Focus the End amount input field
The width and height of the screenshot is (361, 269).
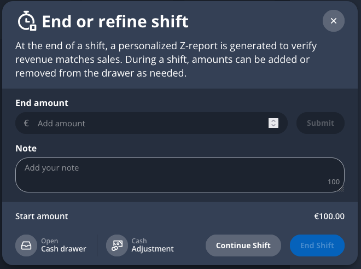(148, 124)
